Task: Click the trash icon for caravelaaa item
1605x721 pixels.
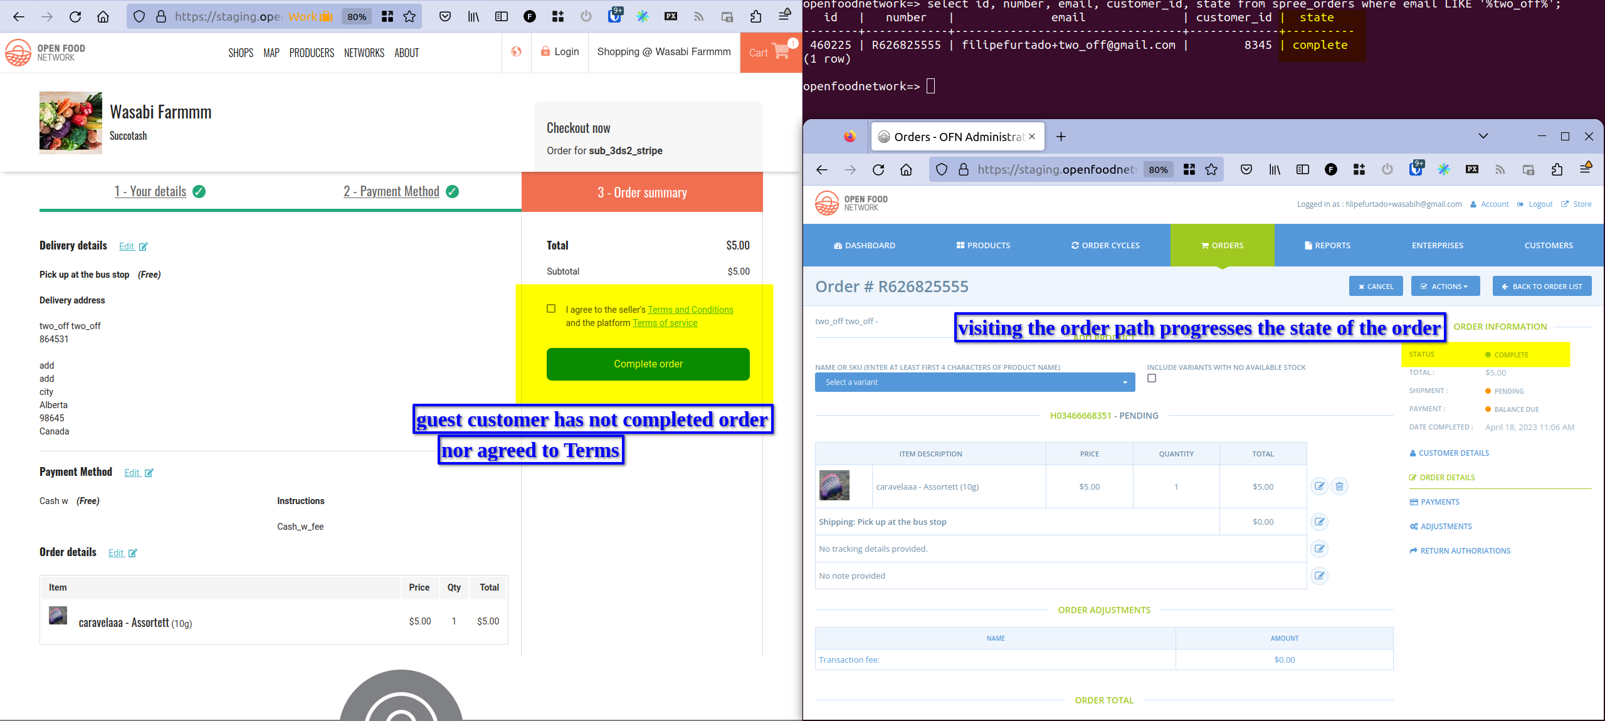Action: coord(1339,487)
